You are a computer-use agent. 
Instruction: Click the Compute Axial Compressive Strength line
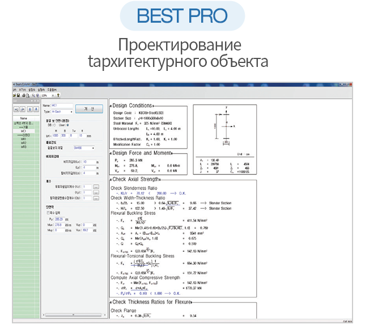(145, 277)
